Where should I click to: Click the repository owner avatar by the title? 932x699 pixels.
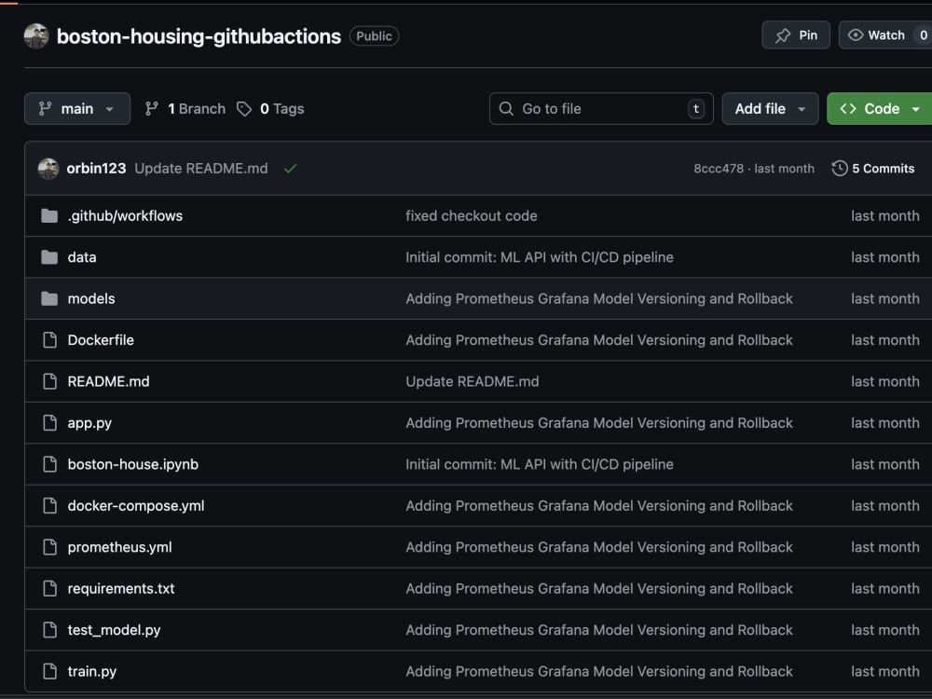[36, 36]
